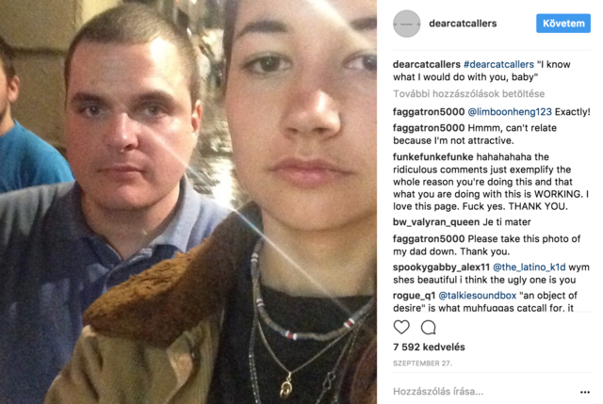View the 7 592 kedvelés likes list
603x404 pixels.
(x=429, y=347)
